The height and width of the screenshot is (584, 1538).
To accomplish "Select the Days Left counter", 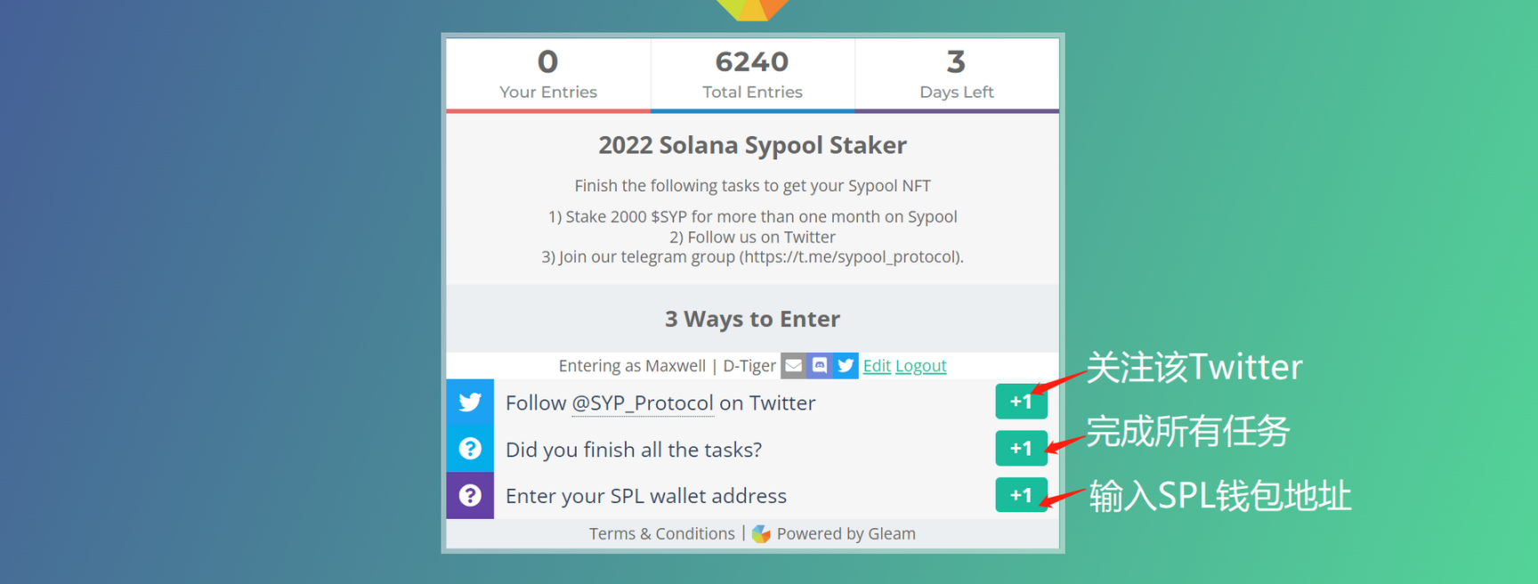I will pos(957,75).
